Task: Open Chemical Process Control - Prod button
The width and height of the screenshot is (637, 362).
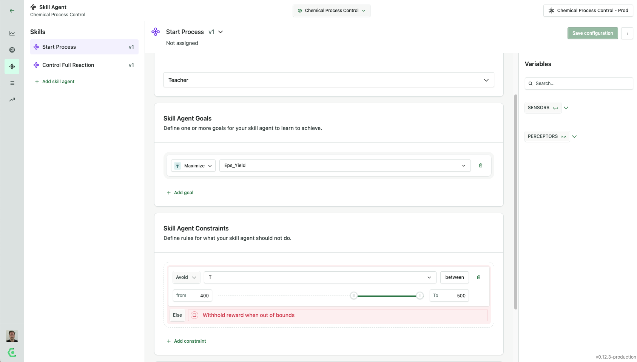Action: (588, 11)
